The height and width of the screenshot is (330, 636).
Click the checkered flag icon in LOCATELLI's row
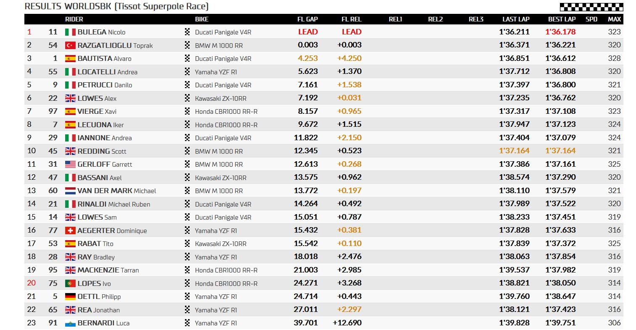point(187,72)
